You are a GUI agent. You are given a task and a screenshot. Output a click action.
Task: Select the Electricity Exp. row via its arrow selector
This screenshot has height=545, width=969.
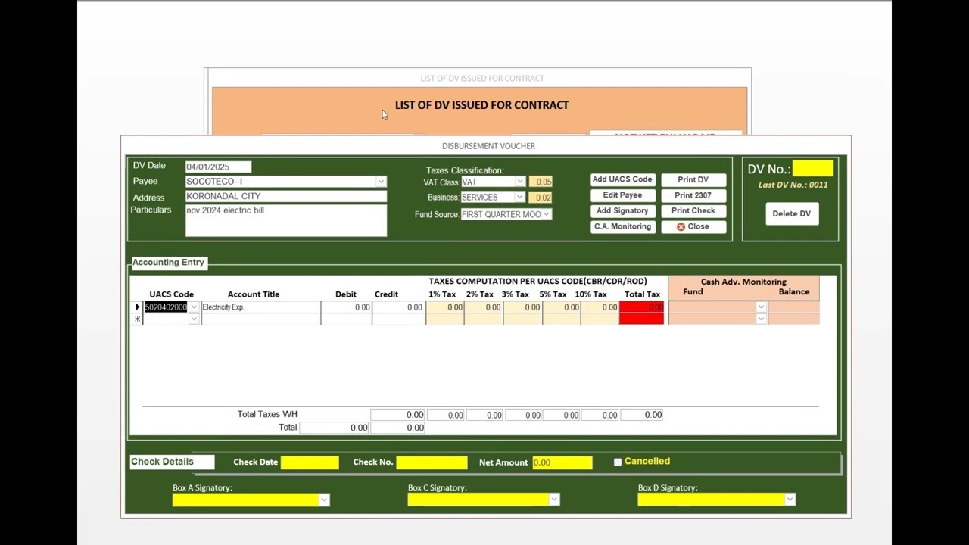137,307
